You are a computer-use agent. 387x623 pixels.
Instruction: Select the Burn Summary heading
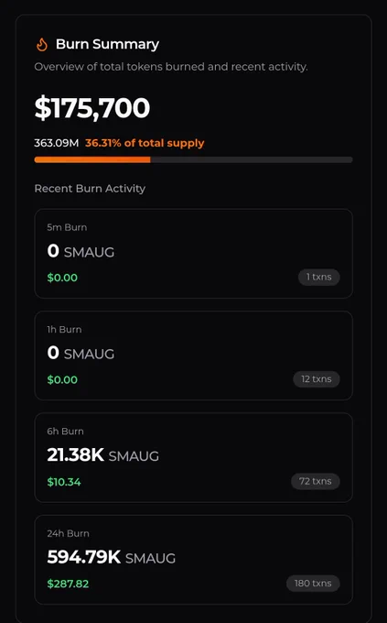tap(107, 45)
